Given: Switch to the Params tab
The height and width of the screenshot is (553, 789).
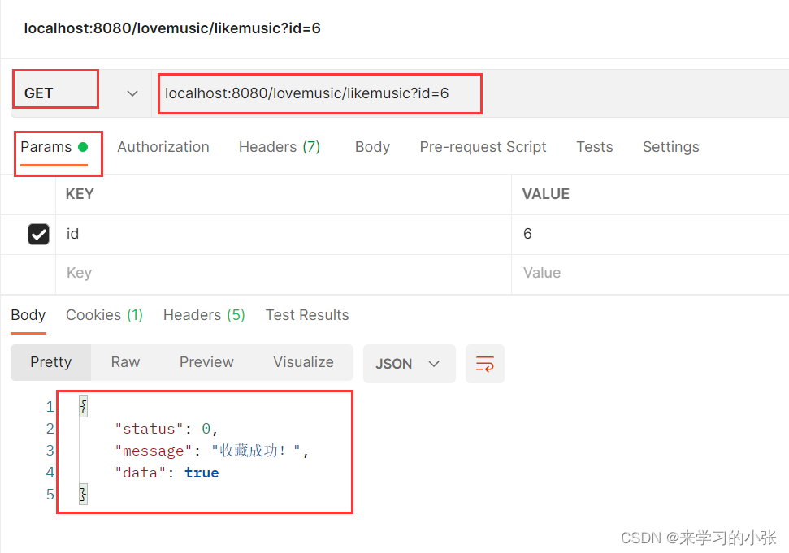Looking at the screenshot, I should click(x=54, y=147).
